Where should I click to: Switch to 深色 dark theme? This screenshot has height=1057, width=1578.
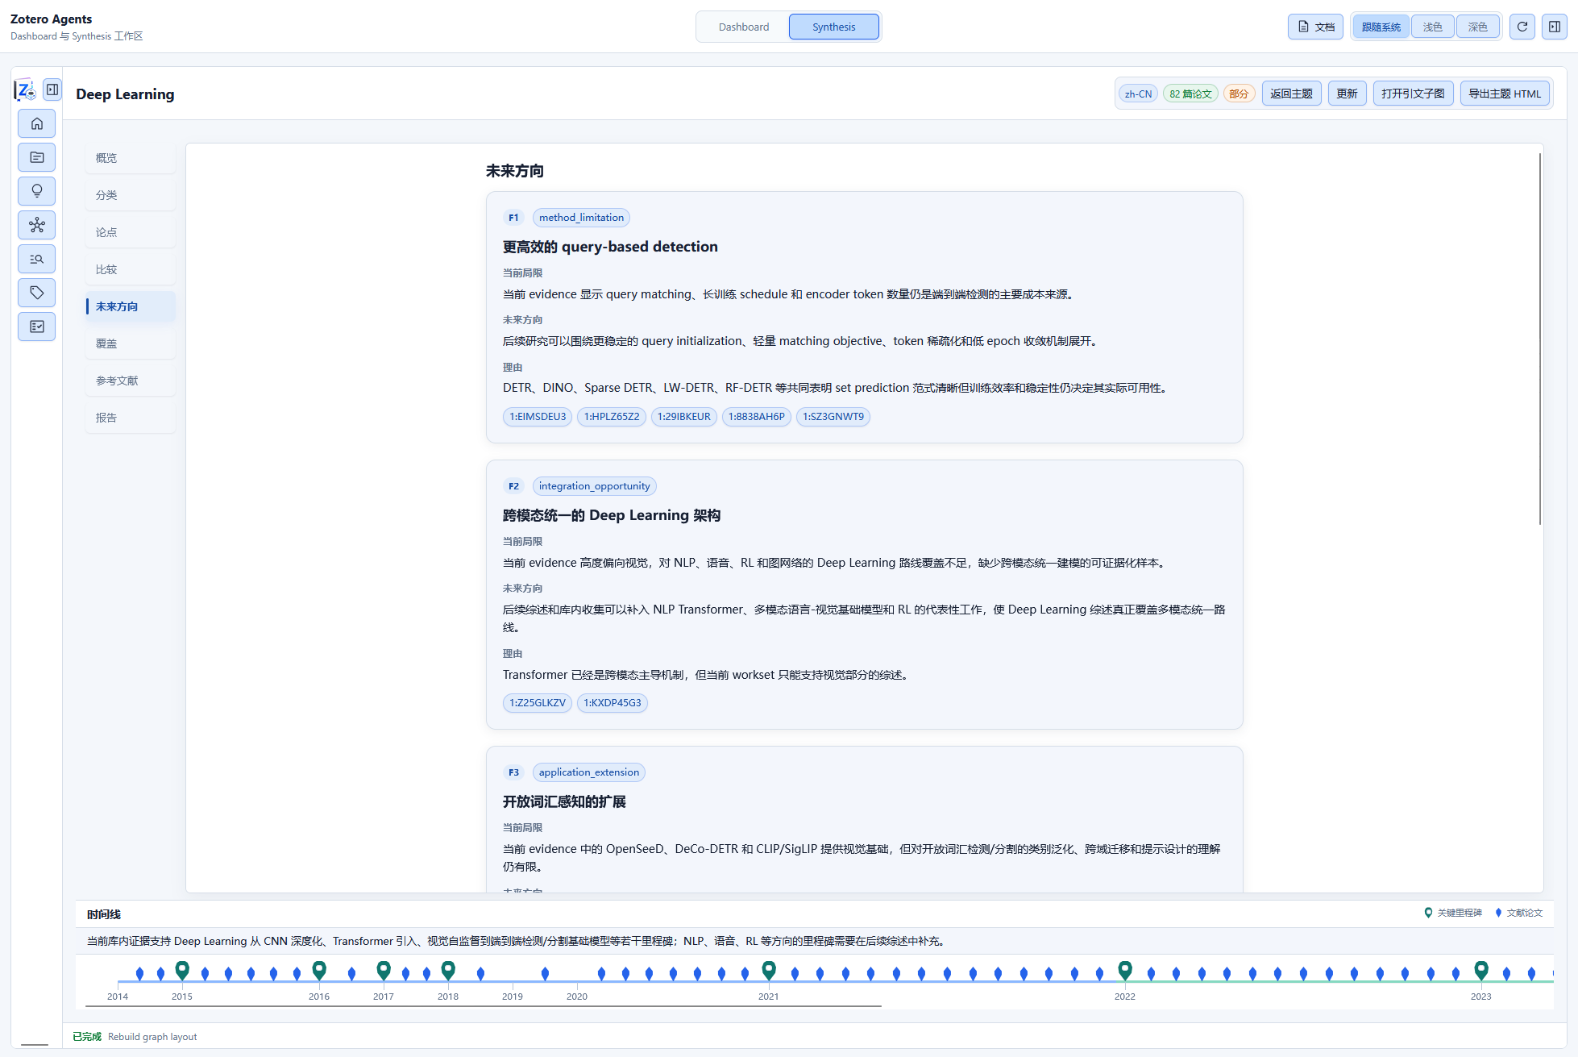[1478, 27]
